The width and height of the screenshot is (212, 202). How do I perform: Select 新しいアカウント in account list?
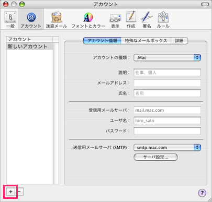click(x=30, y=46)
